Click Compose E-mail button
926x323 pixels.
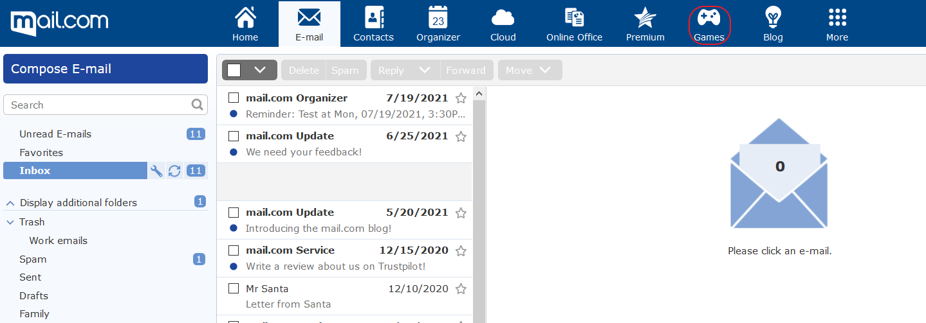(106, 69)
